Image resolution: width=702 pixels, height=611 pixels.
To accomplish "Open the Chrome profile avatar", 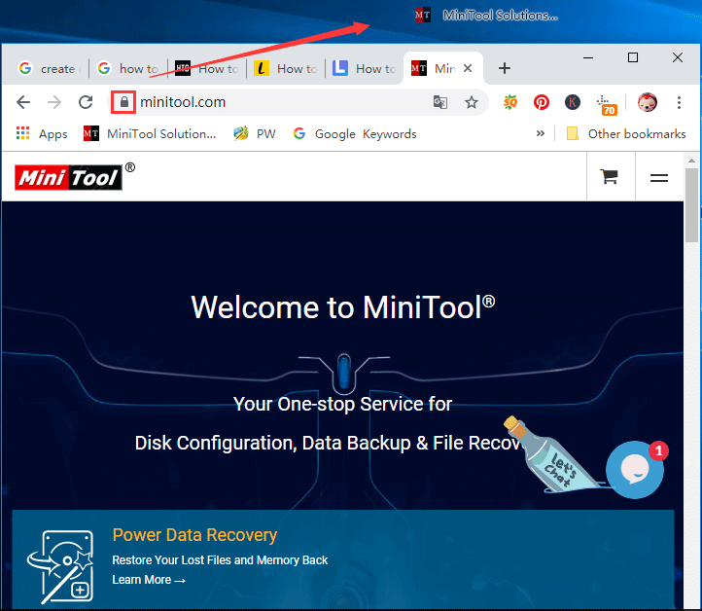I will click(648, 102).
